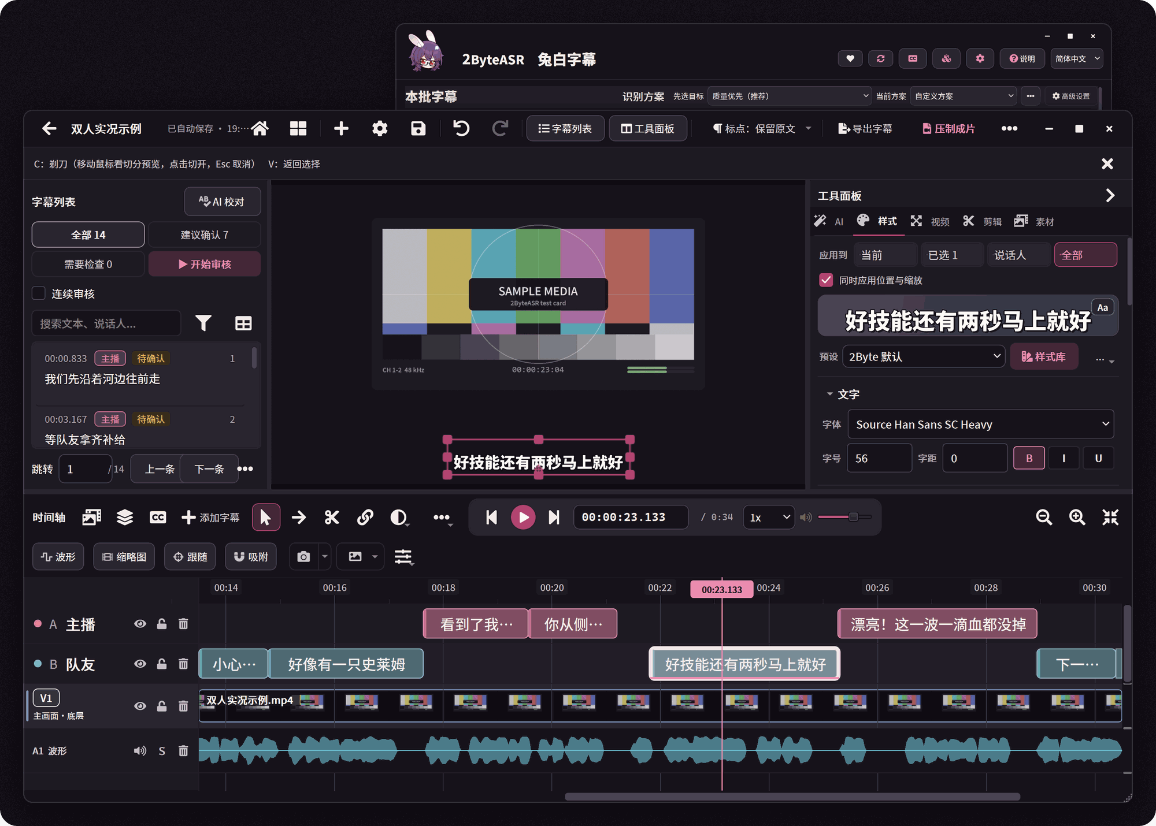Open the grid layout icon in toolbar
This screenshot has width=1156, height=826.
pos(298,128)
